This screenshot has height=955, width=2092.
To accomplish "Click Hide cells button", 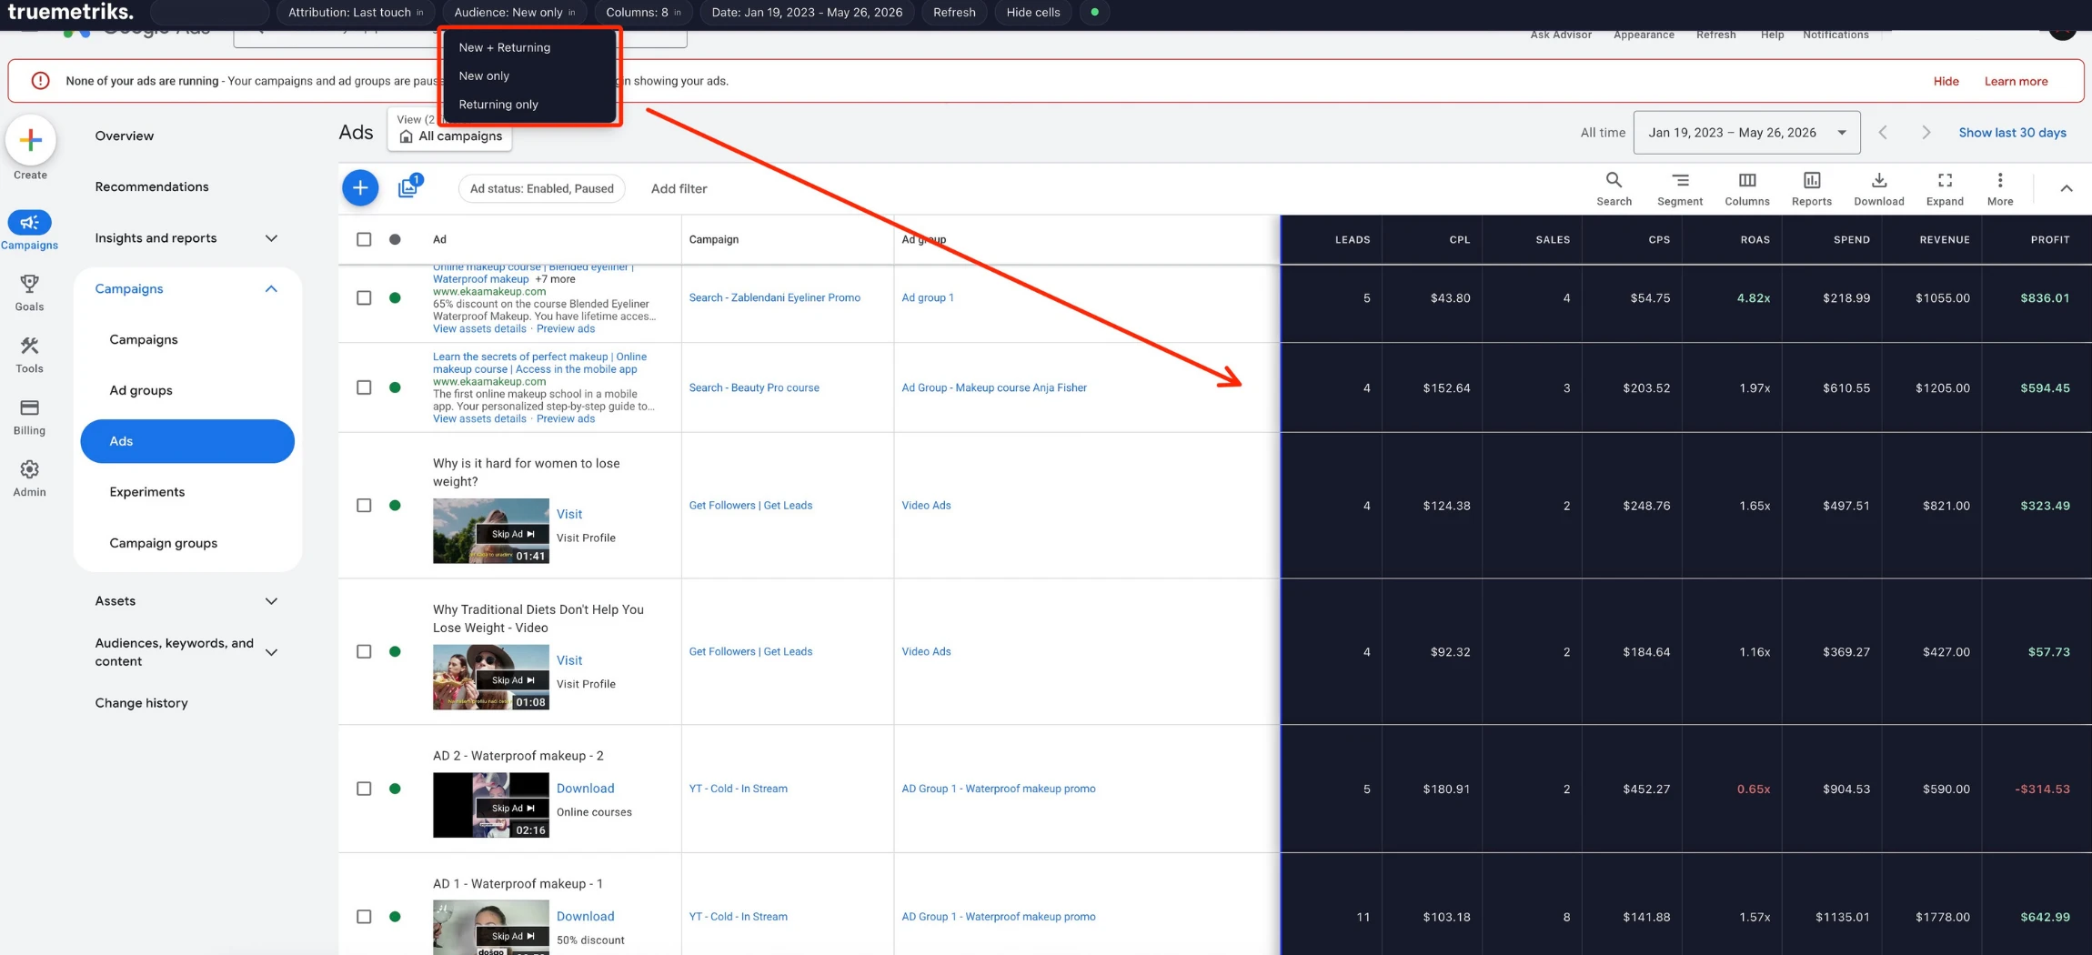I will tap(1033, 12).
